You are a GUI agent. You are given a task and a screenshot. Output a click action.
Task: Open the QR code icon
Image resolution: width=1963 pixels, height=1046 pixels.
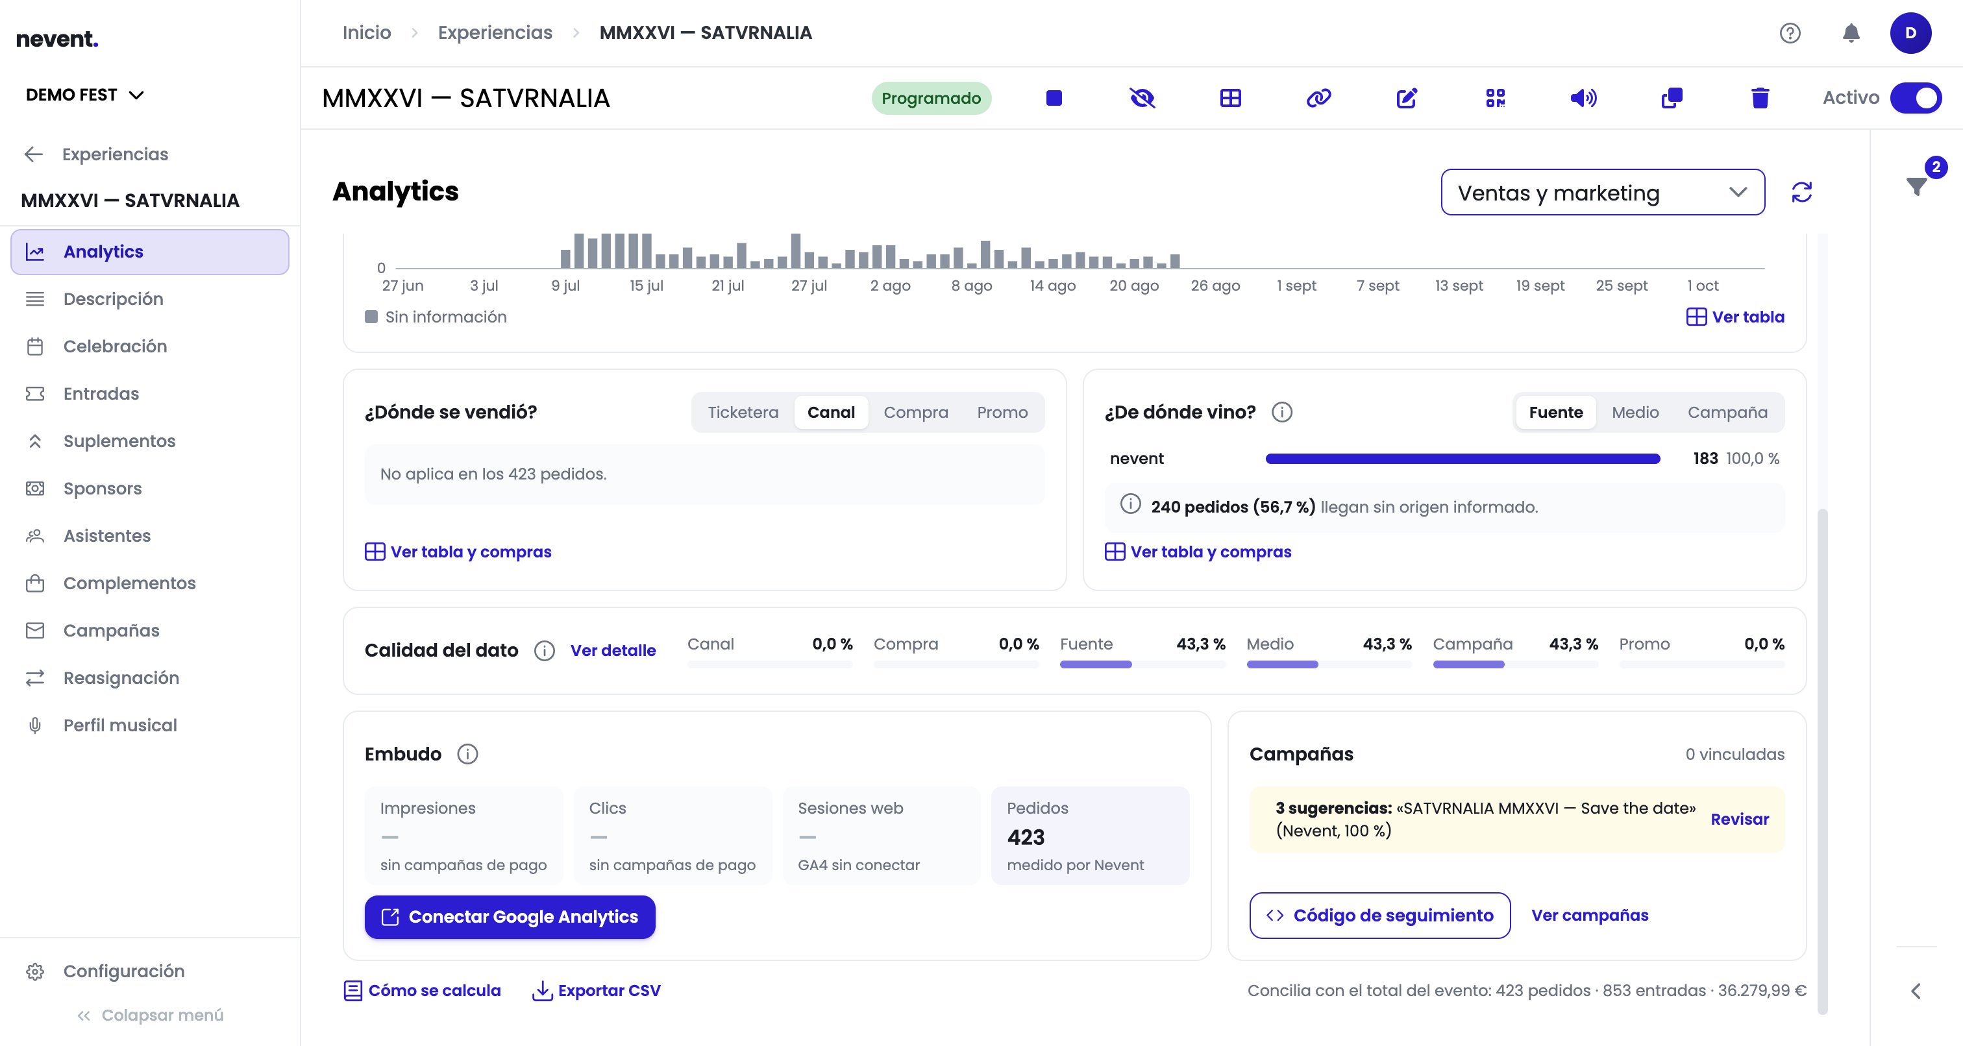point(1495,97)
